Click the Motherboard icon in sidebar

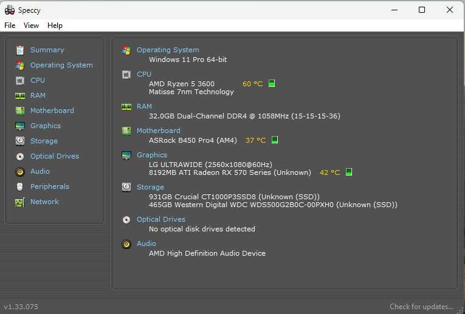[20, 111]
